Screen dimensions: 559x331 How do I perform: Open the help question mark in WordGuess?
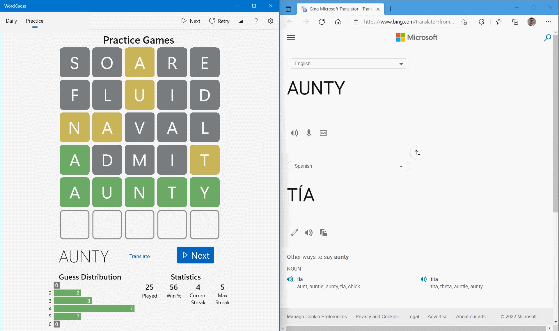click(256, 21)
